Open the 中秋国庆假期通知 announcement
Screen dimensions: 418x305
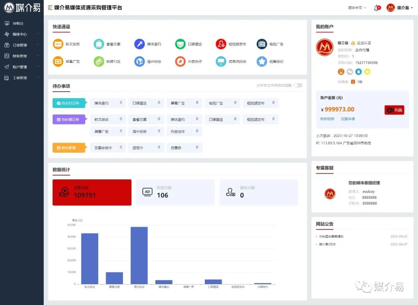pyautogui.click(x=331, y=237)
